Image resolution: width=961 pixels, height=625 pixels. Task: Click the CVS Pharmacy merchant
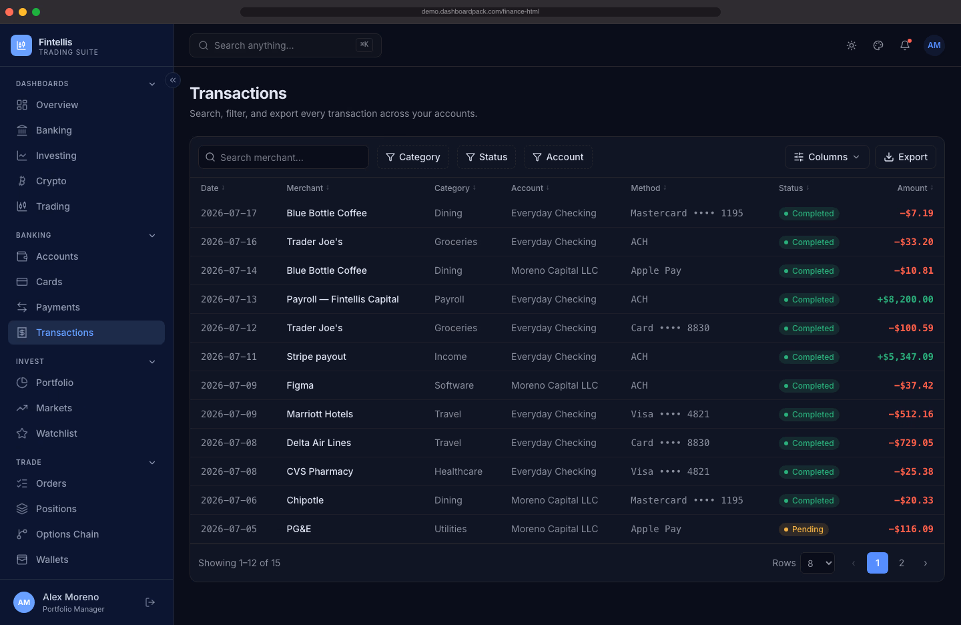pyautogui.click(x=320, y=471)
